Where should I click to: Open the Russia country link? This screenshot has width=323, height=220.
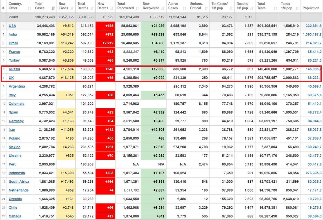click(14, 69)
